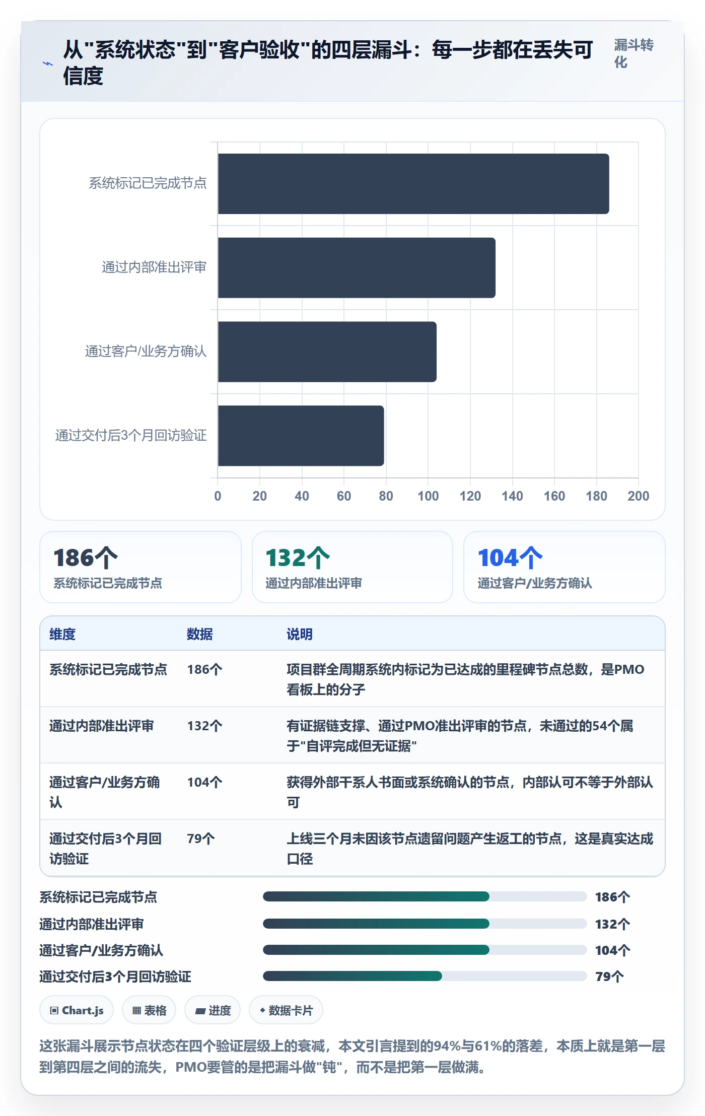Click x-axis tick label 200
Screen dimensions: 705x1116
[x=639, y=496]
